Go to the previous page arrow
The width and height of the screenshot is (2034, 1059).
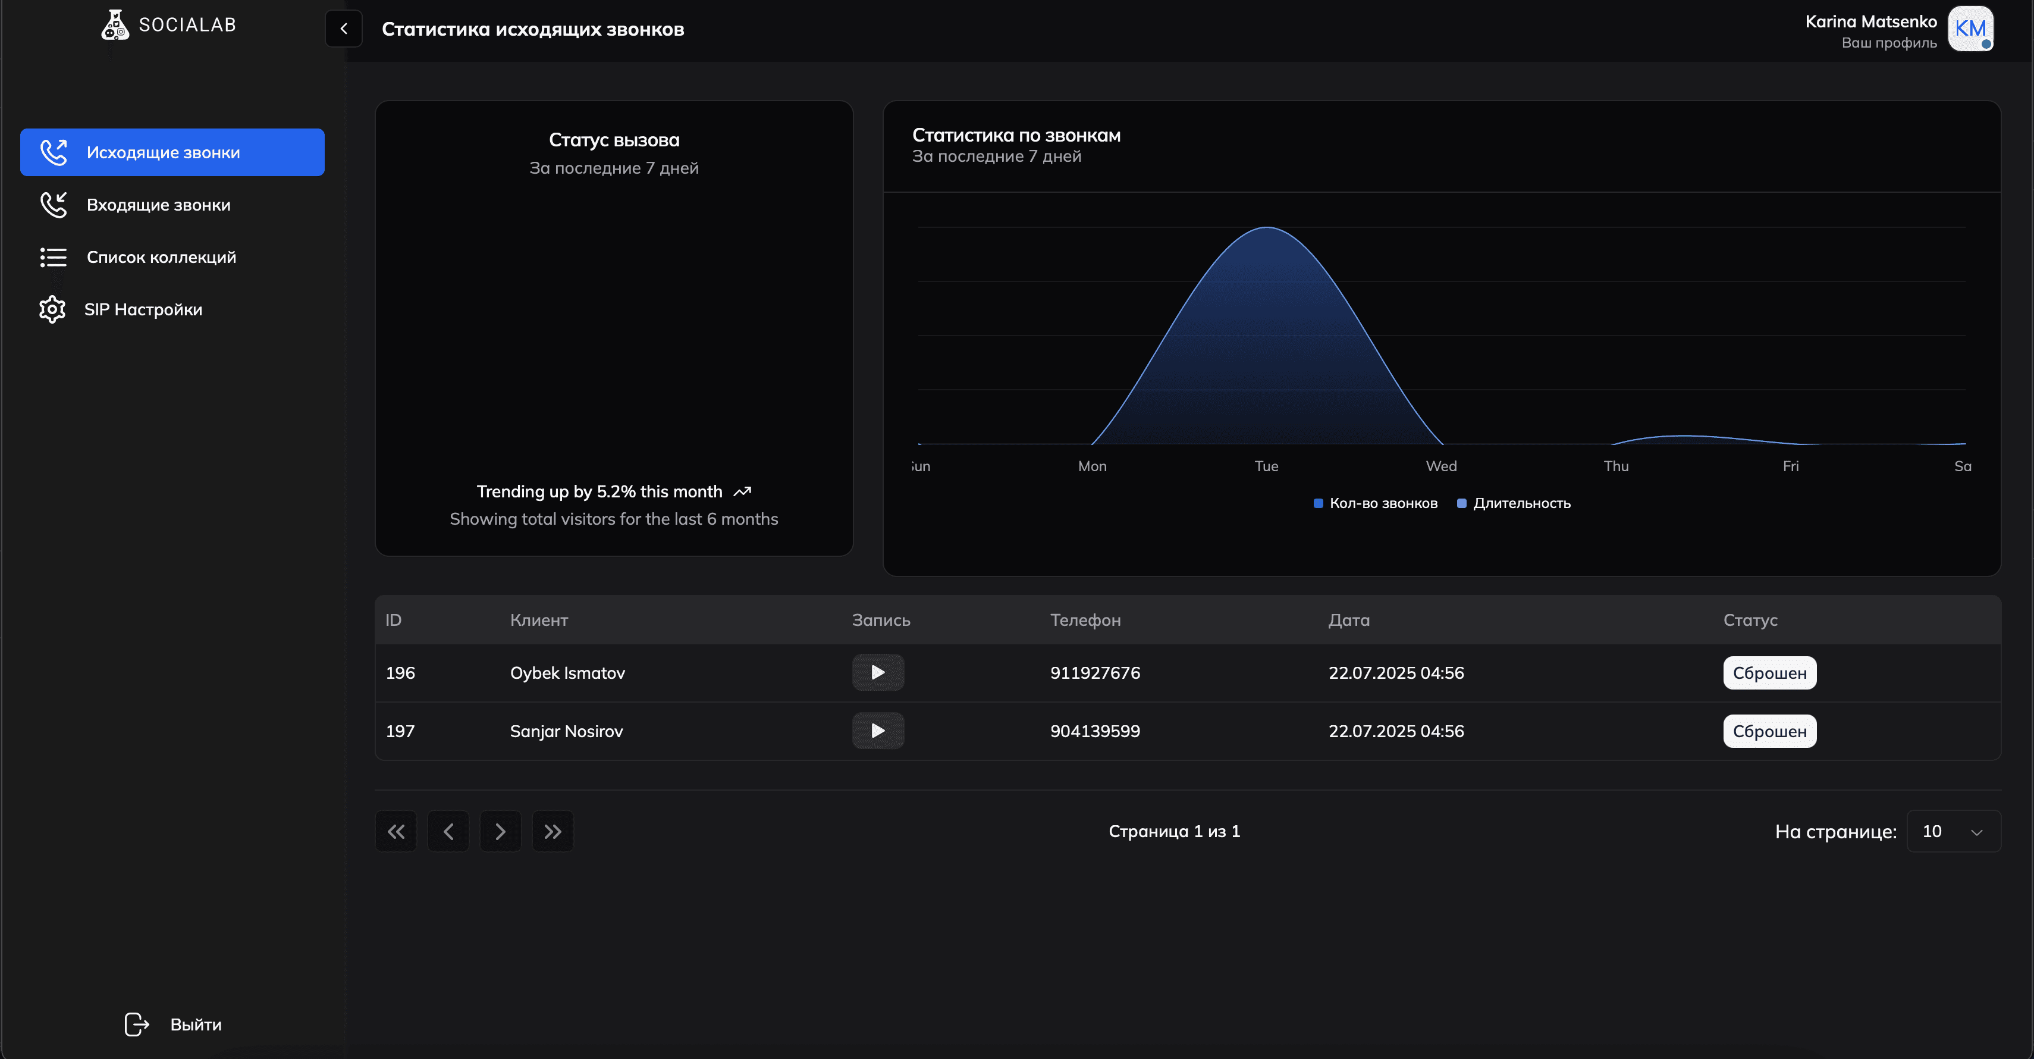pyautogui.click(x=448, y=832)
